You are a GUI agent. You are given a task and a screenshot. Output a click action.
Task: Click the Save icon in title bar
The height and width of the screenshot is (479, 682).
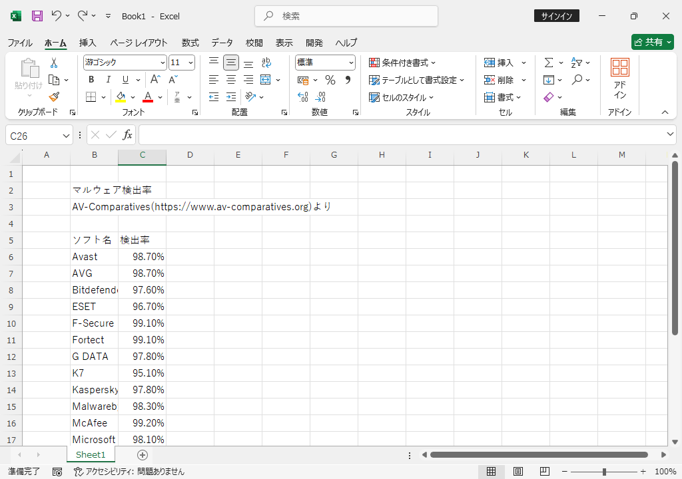tap(37, 16)
